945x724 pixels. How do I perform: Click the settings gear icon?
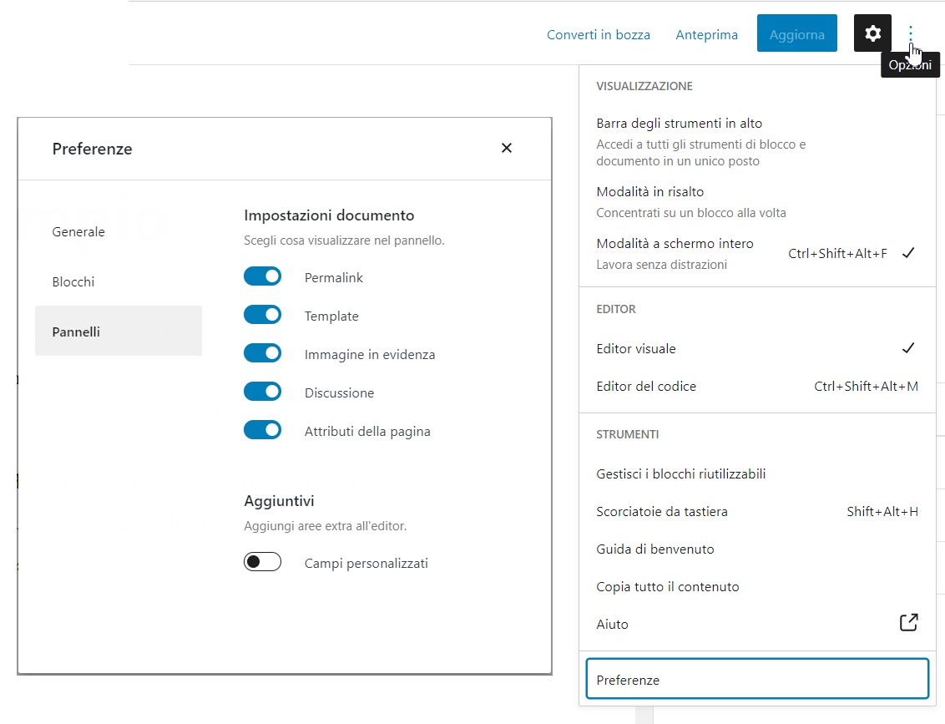coord(872,33)
